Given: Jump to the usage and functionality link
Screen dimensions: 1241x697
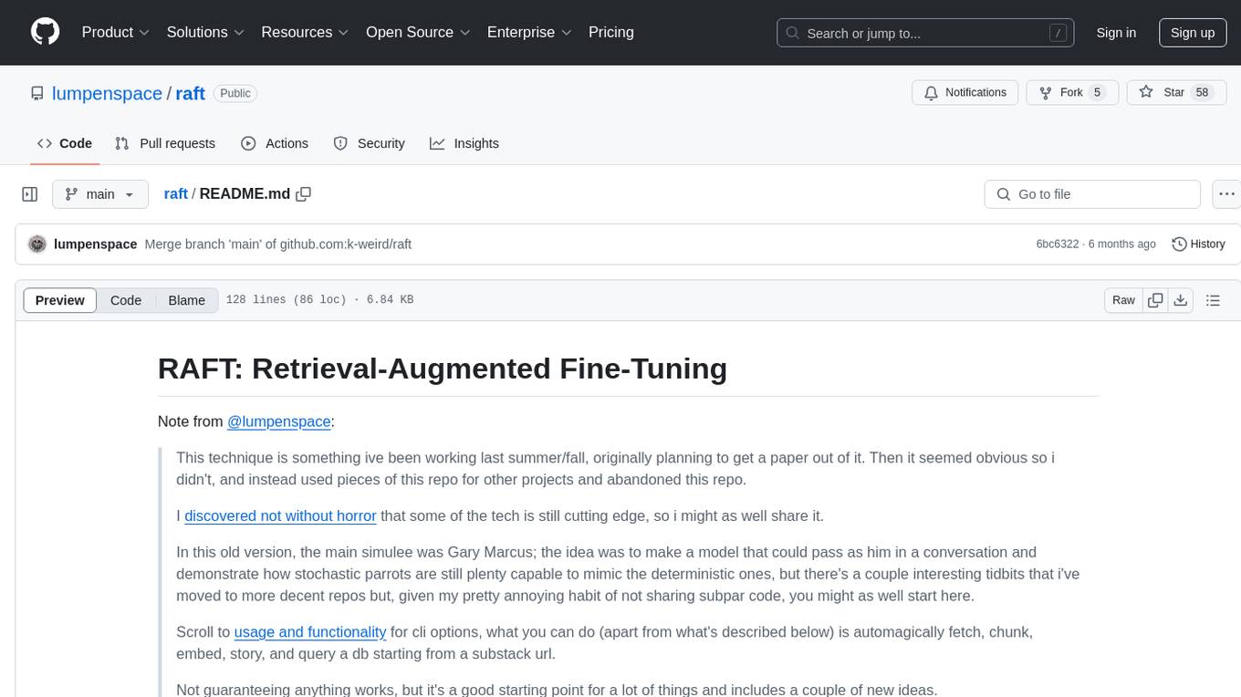Looking at the screenshot, I should click(x=310, y=631).
